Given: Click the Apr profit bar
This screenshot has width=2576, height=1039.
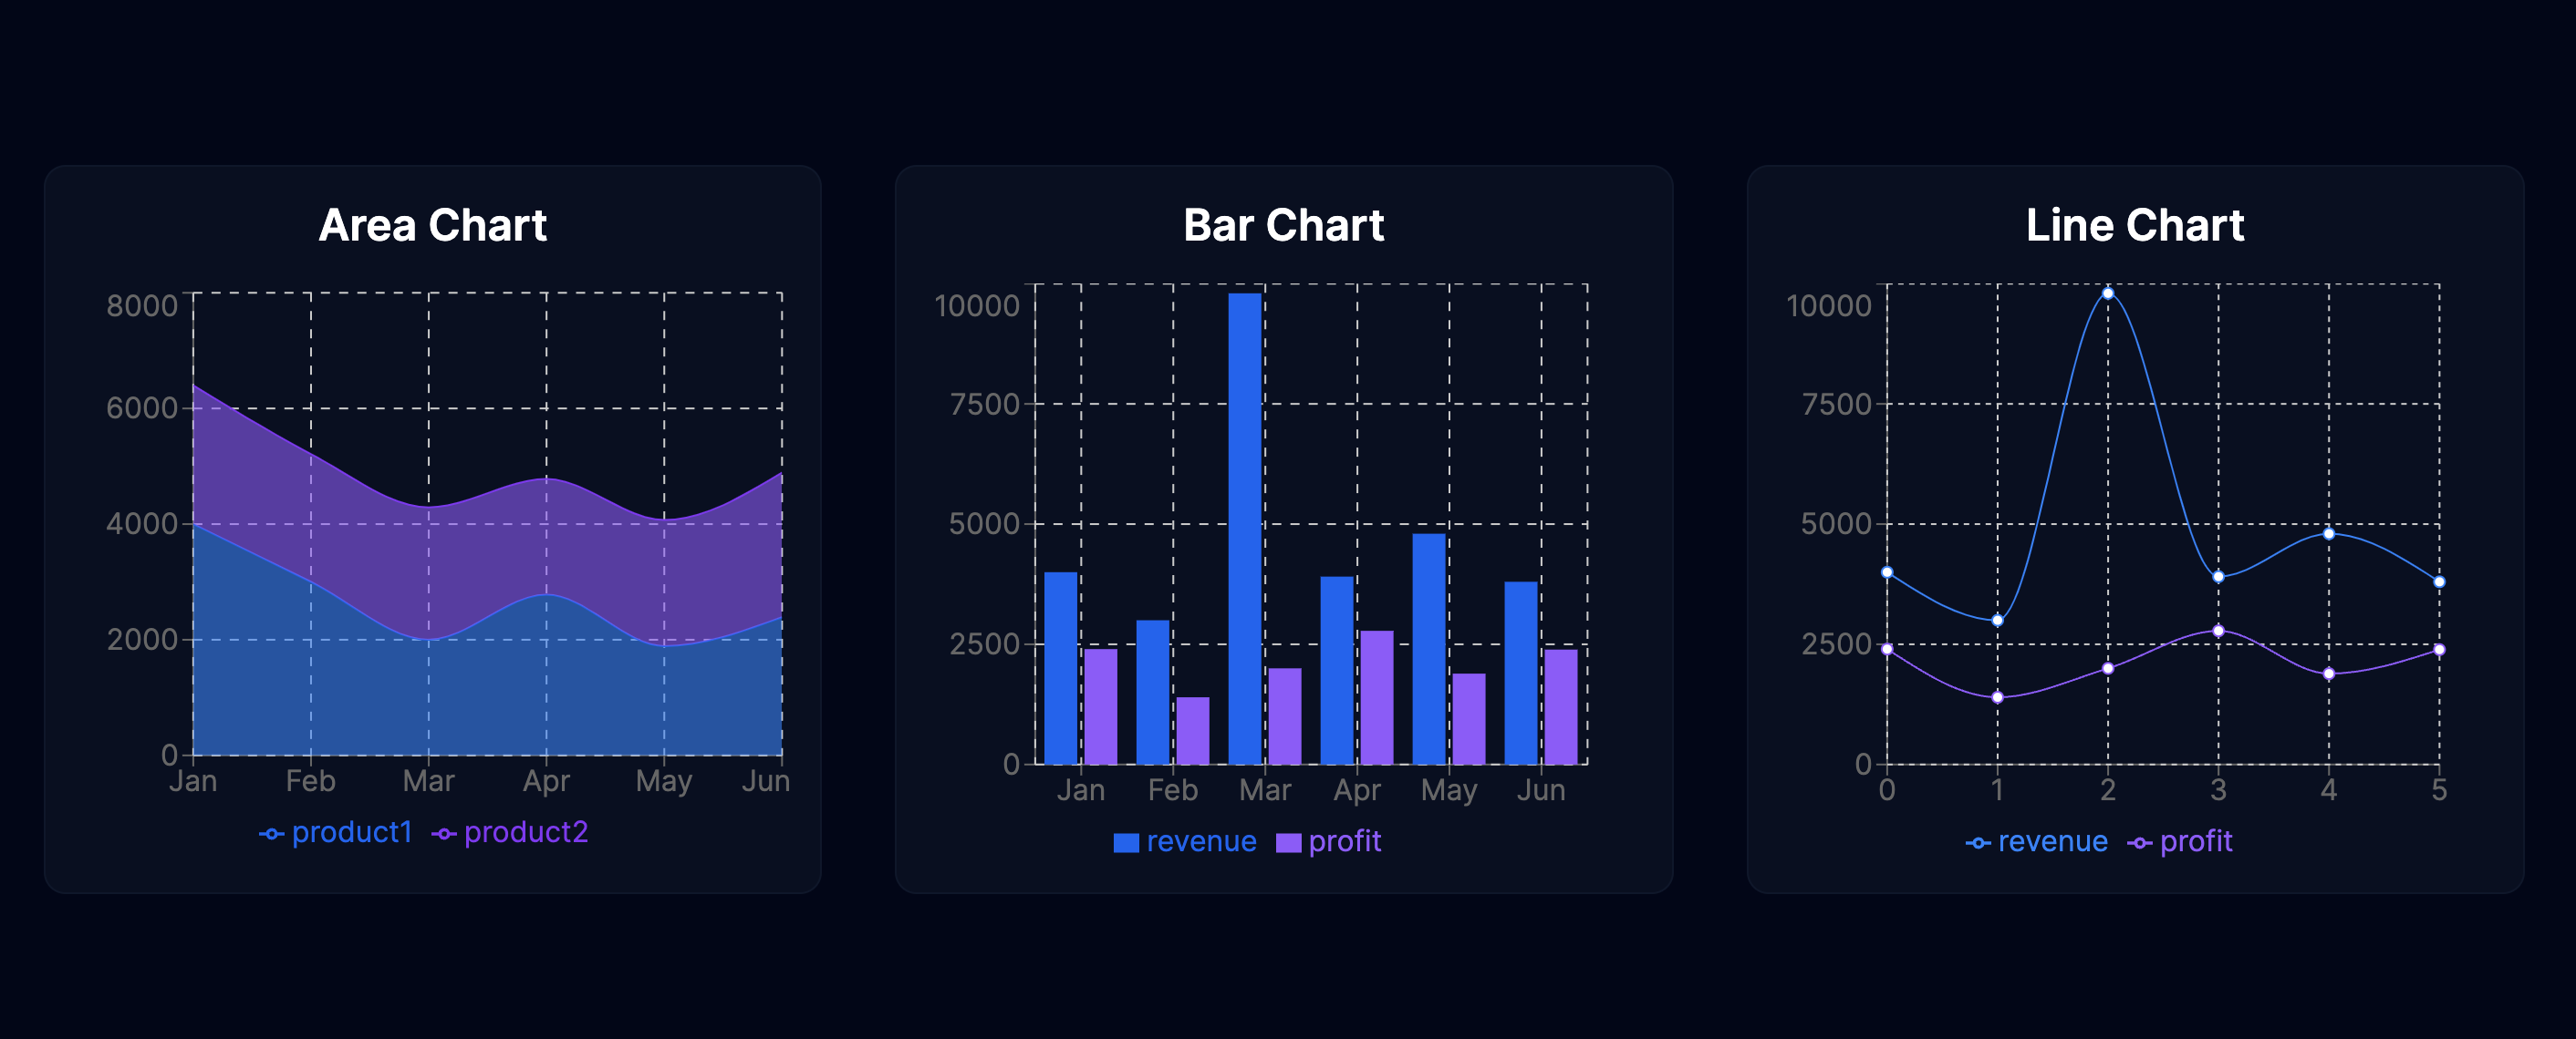Looking at the screenshot, I should (1376, 696).
